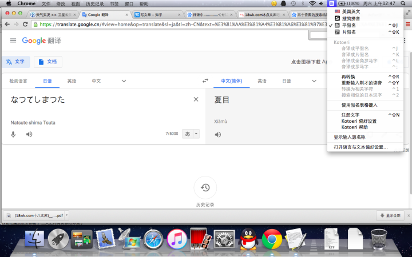Click the source text なつてしまつた

point(38,99)
